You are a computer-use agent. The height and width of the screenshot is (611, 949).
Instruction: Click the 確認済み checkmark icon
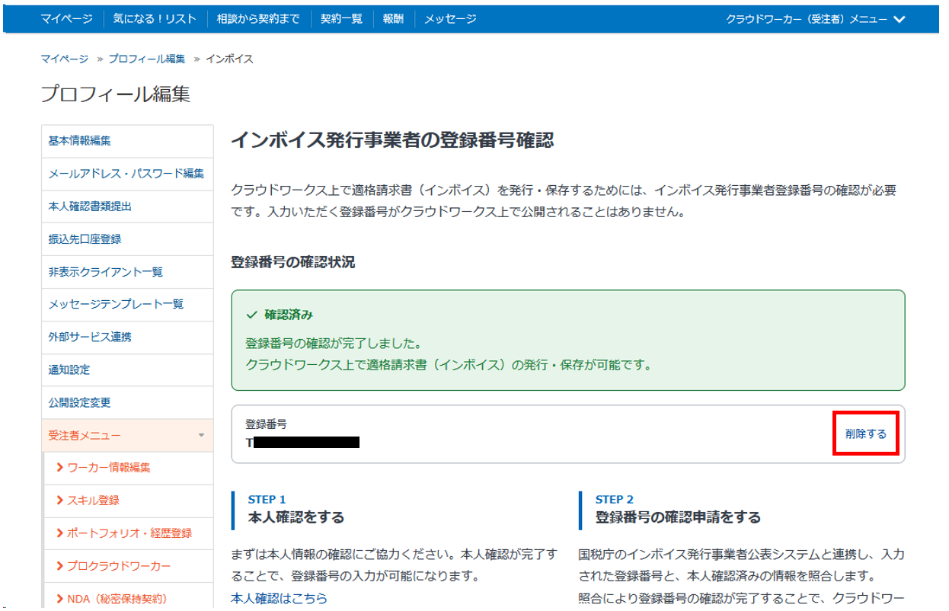point(251,315)
